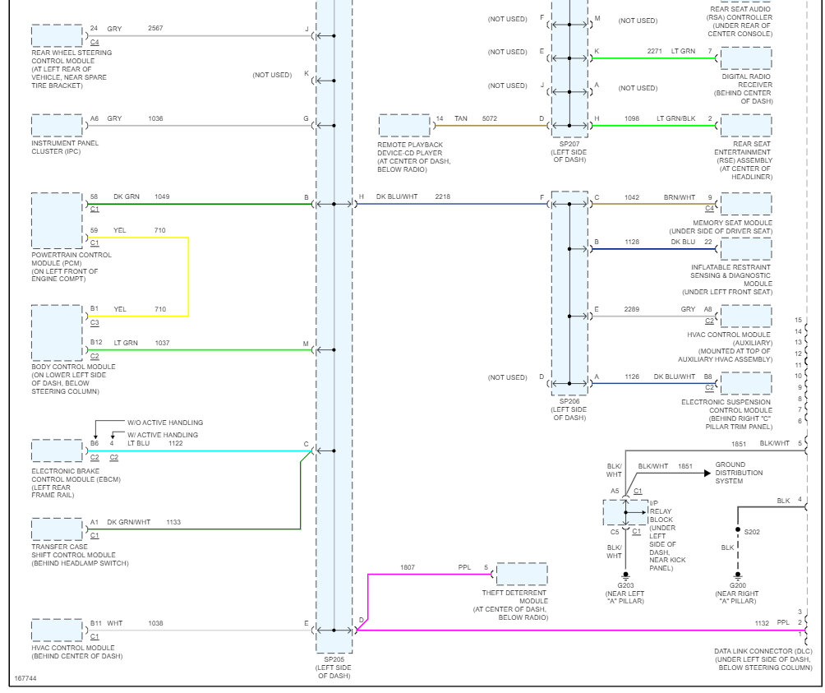Image resolution: width=825 pixels, height=693 pixels.
Task: Select the TRANSFER CASE SHIFT CONTROL MODULE label
Action: pos(80,555)
